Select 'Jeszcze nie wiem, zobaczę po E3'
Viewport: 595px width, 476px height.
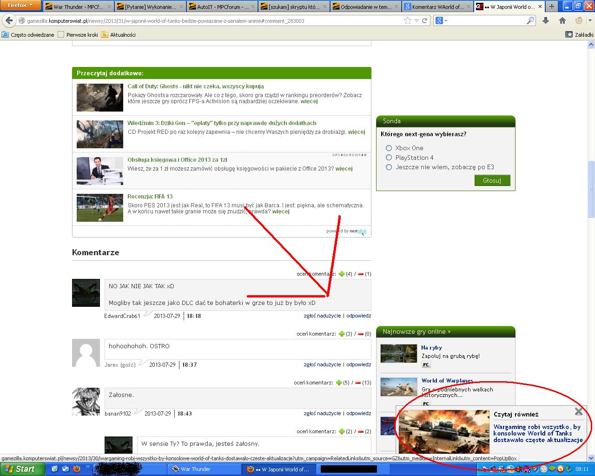point(389,167)
